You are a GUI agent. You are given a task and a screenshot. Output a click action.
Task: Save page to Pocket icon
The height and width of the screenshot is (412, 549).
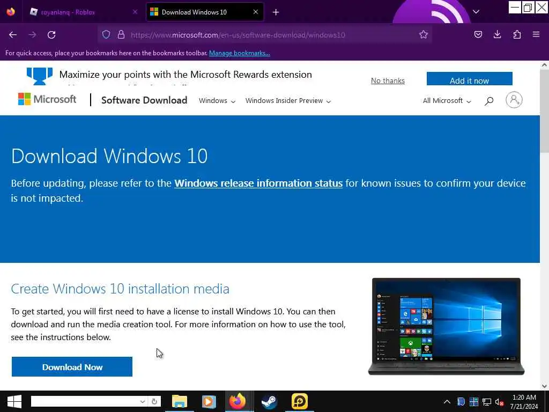point(478,34)
